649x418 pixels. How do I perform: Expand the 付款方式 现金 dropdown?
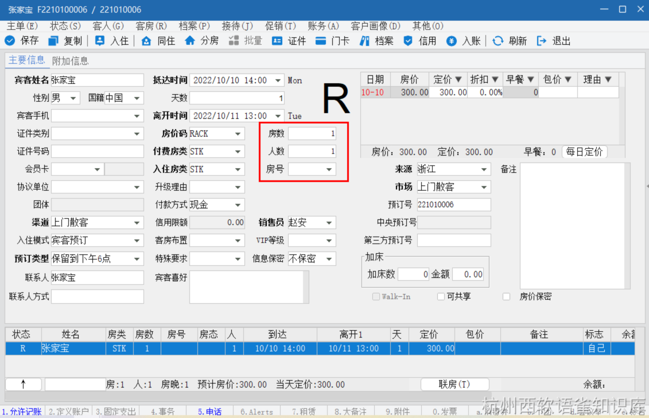tap(238, 205)
